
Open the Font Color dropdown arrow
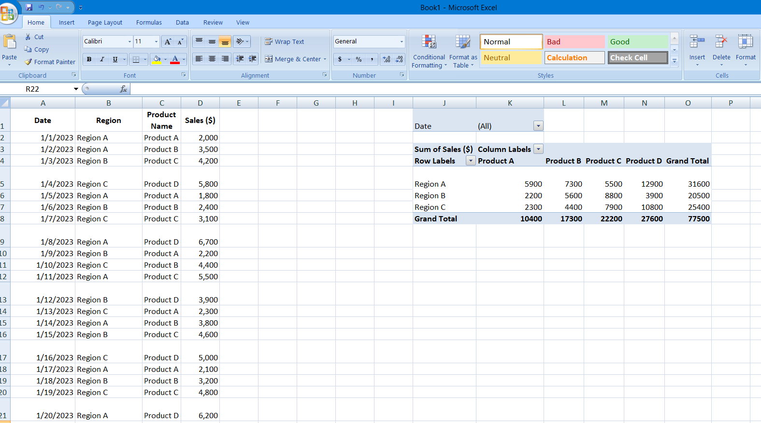pyautogui.click(x=184, y=59)
